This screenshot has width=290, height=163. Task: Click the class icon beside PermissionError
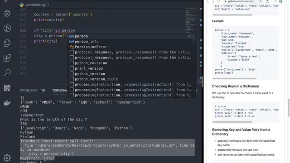click(72, 47)
